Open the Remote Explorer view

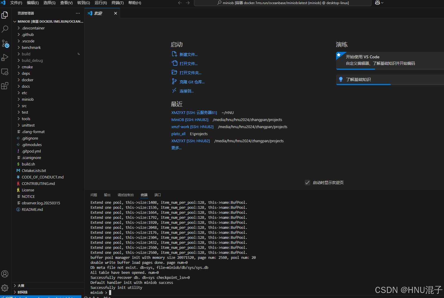coord(5,72)
